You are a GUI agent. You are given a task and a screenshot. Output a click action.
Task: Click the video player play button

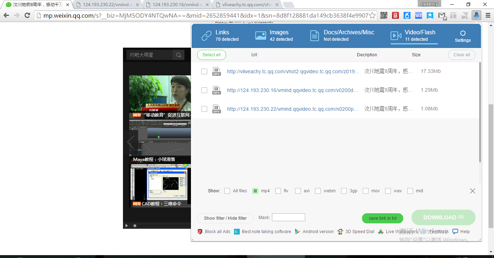tap(127, 226)
